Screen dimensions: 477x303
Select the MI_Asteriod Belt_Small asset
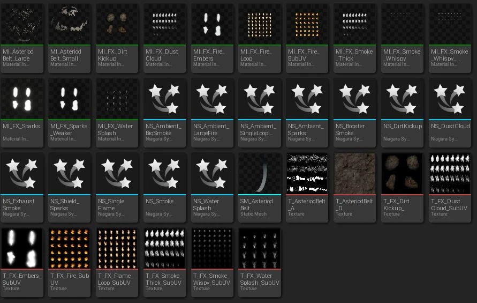click(70, 38)
